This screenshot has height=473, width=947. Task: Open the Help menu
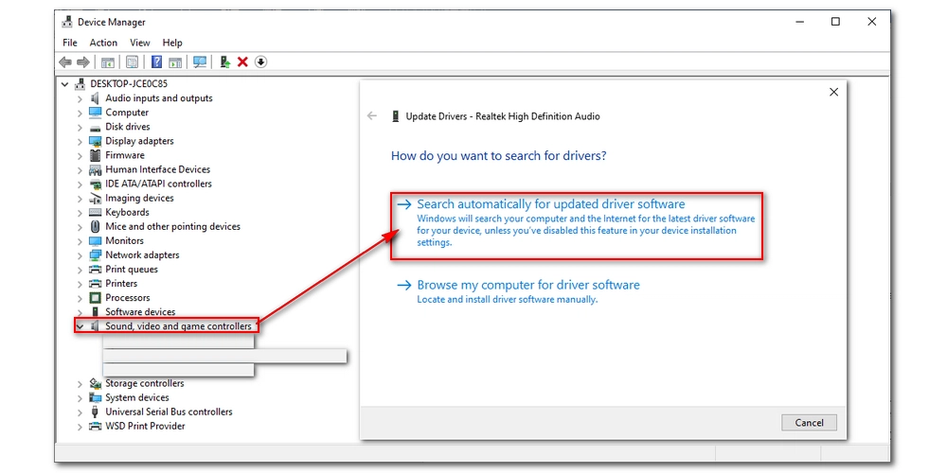172,43
